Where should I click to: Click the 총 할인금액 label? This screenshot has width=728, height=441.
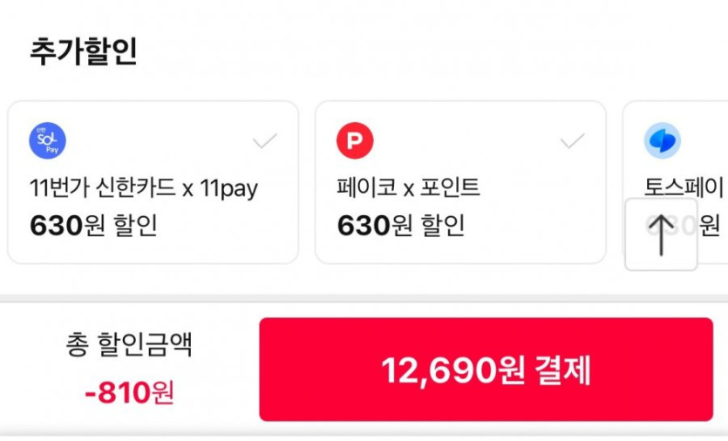tap(129, 345)
